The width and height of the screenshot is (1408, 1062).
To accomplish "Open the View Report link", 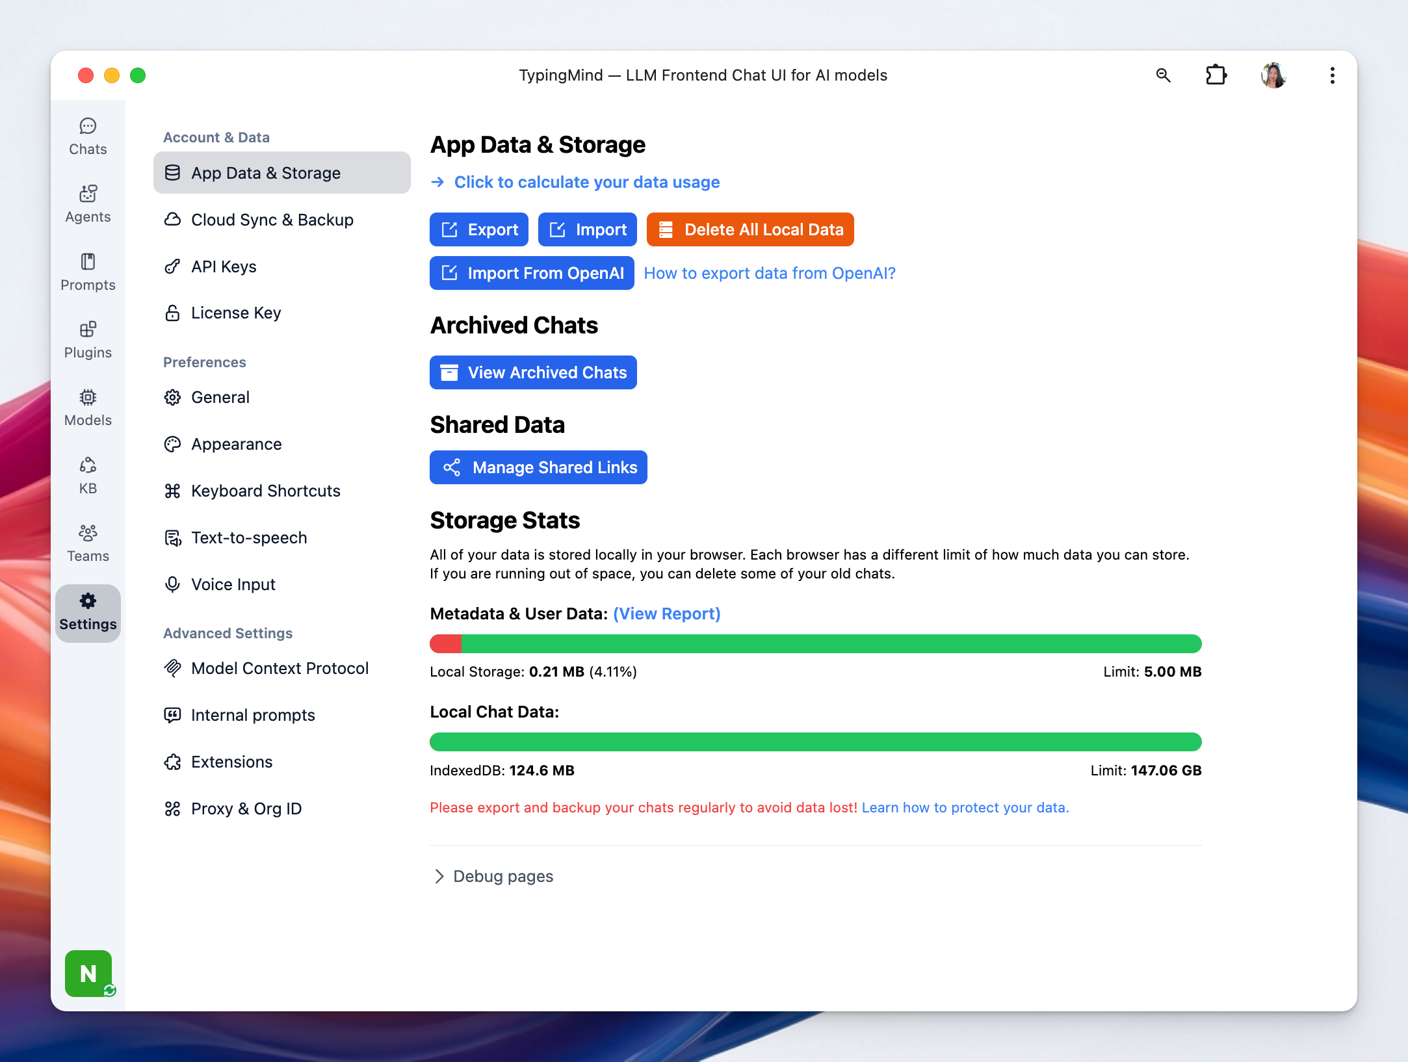I will pyautogui.click(x=666, y=614).
